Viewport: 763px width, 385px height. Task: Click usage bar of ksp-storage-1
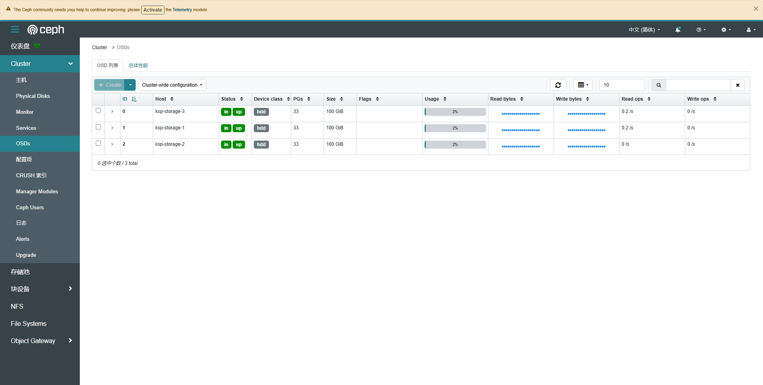click(x=455, y=128)
